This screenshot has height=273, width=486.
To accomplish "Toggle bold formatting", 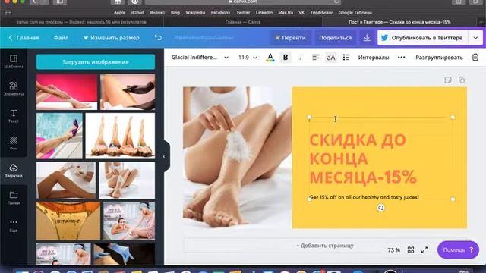I will click(x=286, y=58).
